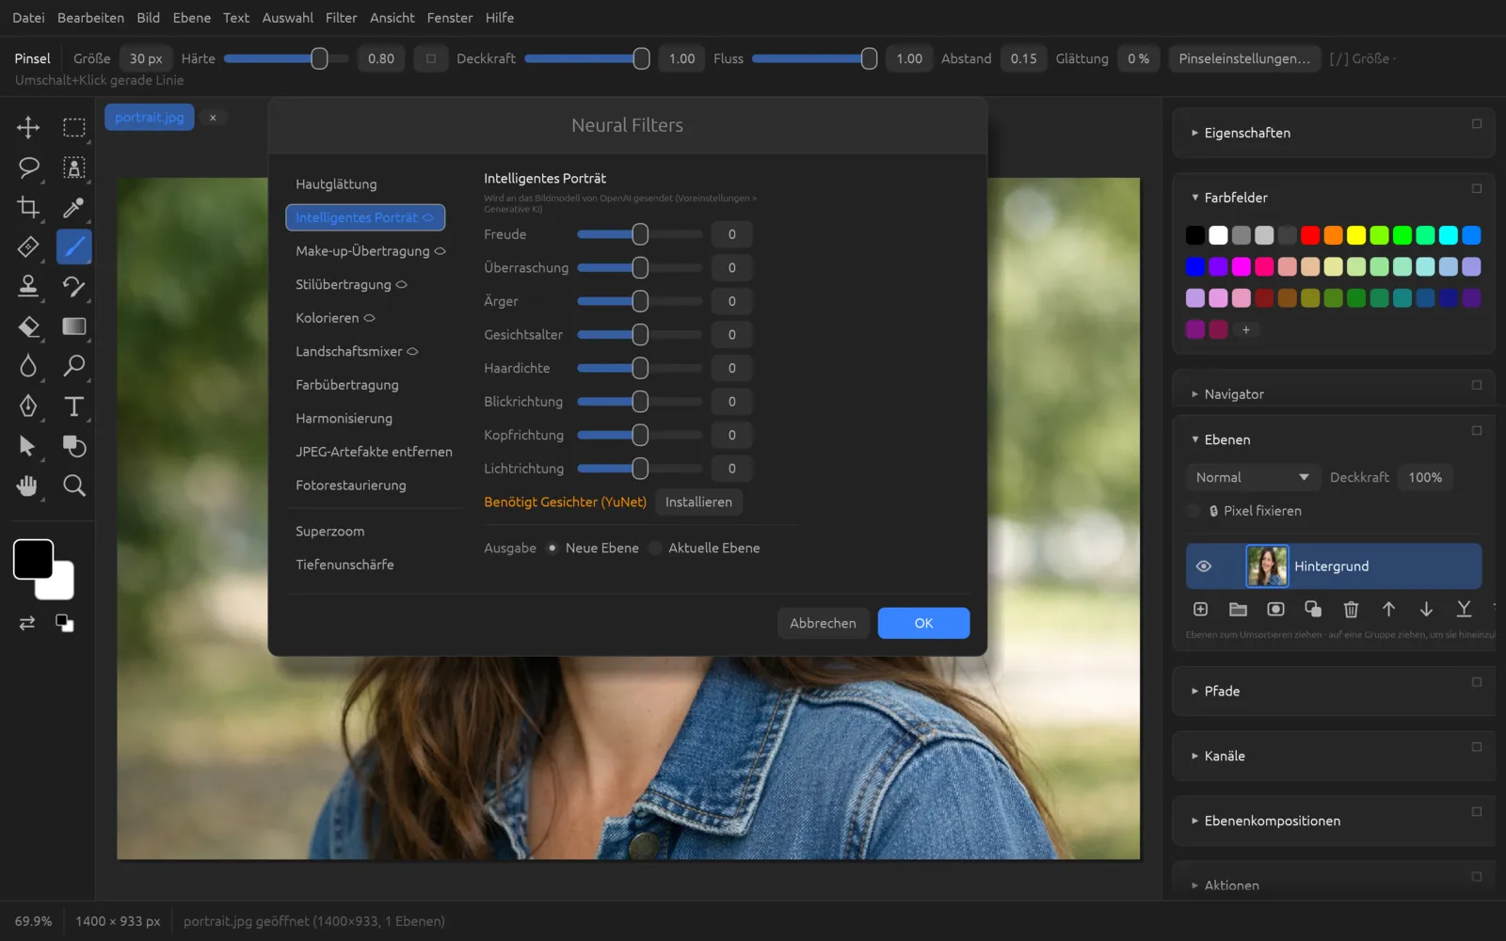Viewport: 1506px width, 941px height.
Task: Select the Move tool
Action: (28, 127)
